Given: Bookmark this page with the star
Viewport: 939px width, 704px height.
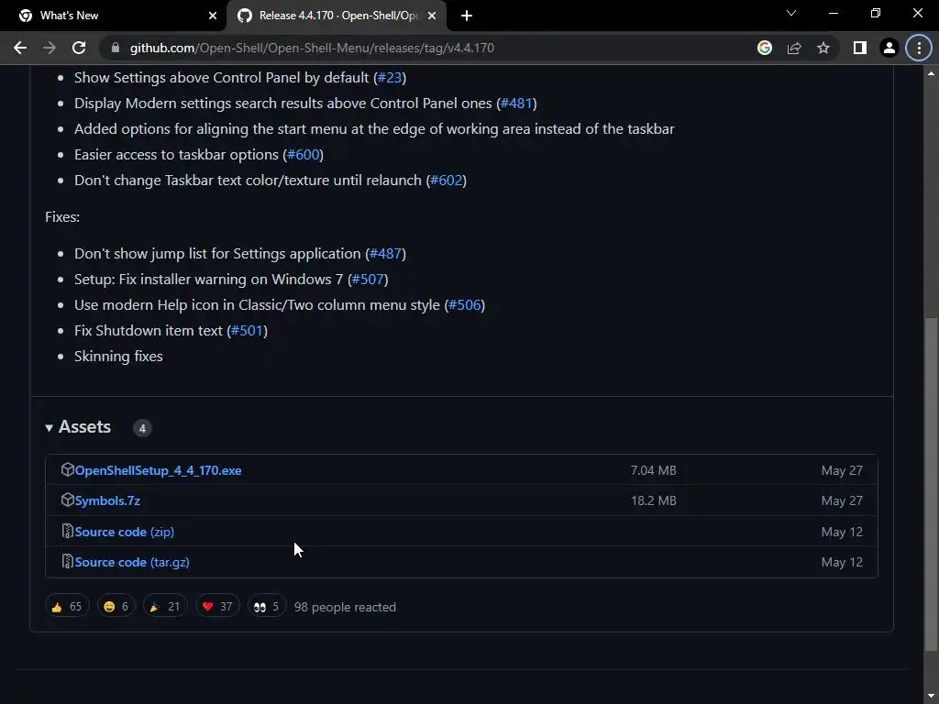Looking at the screenshot, I should [x=823, y=48].
